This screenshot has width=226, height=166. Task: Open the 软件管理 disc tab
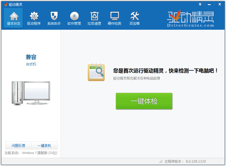pos(74,18)
